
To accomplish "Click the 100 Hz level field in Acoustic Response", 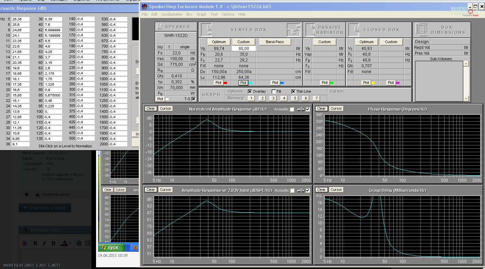I will [x=53, y=111].
